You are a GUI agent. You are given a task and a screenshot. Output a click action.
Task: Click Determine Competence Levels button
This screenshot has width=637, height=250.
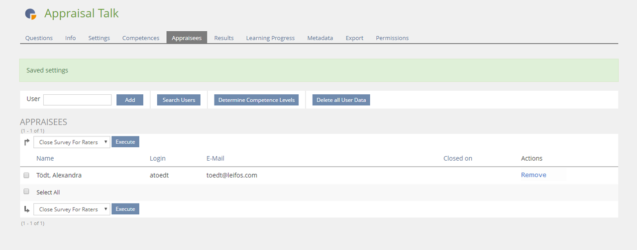click(x=256, y=100)
